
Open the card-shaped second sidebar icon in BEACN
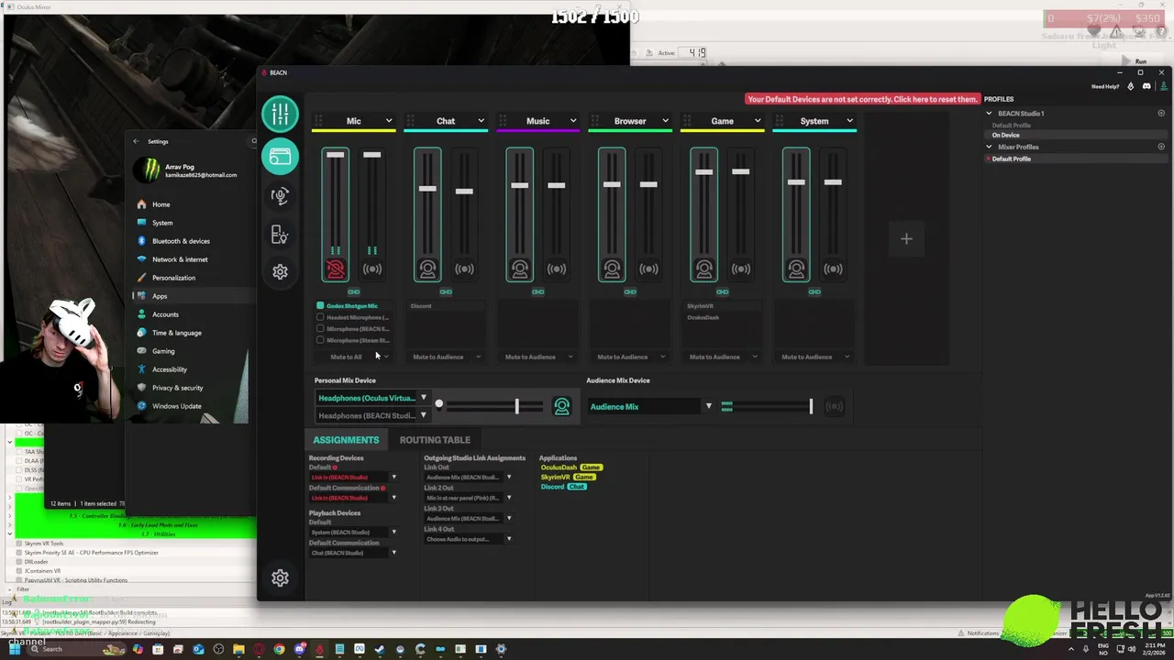tap(280, 157)
